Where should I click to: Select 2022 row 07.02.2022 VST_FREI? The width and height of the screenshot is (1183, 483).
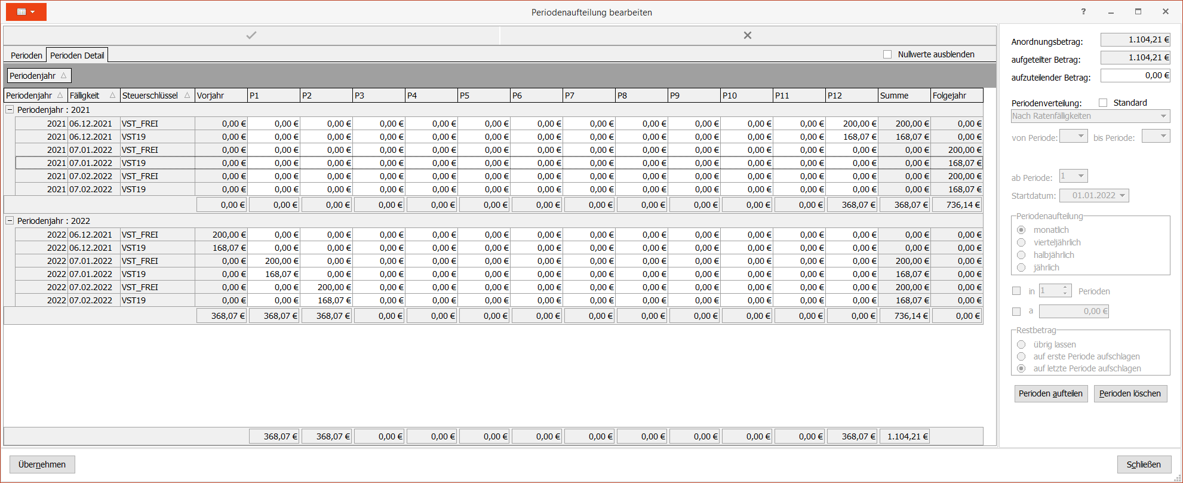tap(499, 287)
